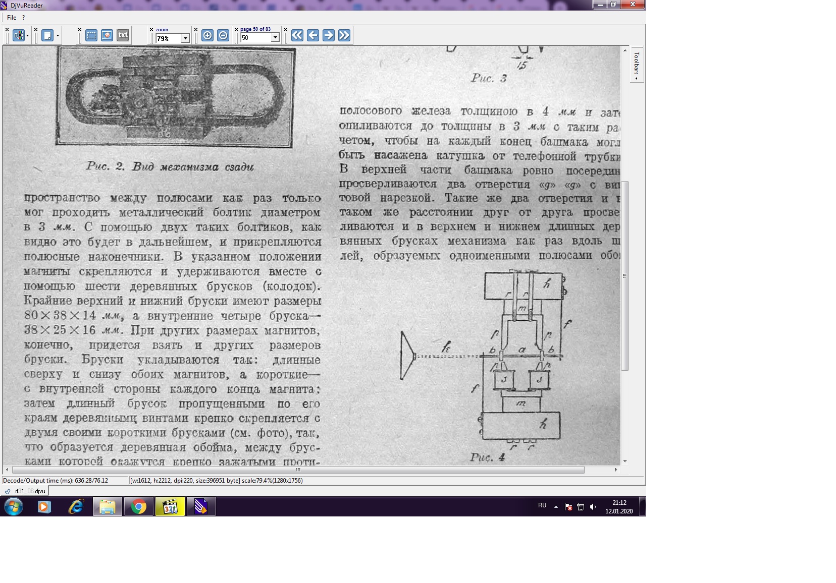This screenshot has width=836, height=583.
Task: Open Internet Explorer from taskbar
Action: coord(76,506)
